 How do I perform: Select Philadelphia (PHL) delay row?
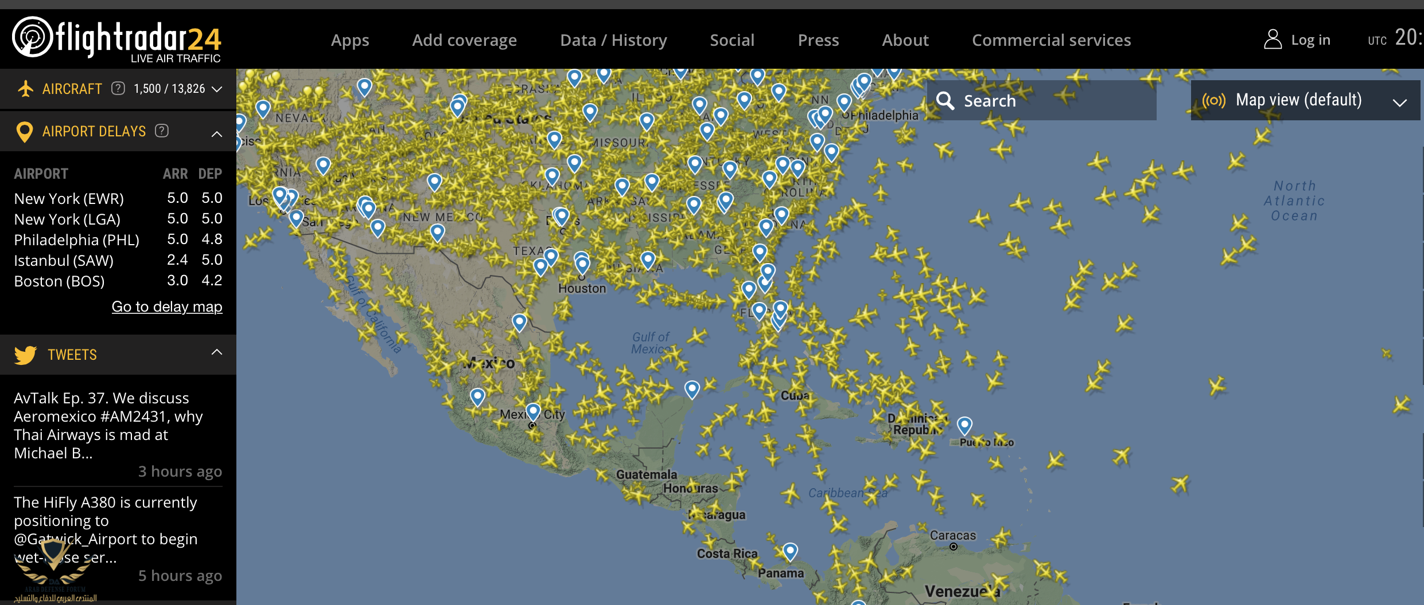pos(118,239)
